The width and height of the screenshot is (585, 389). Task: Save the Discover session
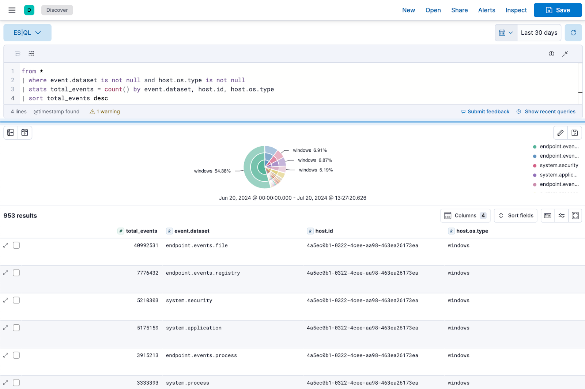click(558, 10)
